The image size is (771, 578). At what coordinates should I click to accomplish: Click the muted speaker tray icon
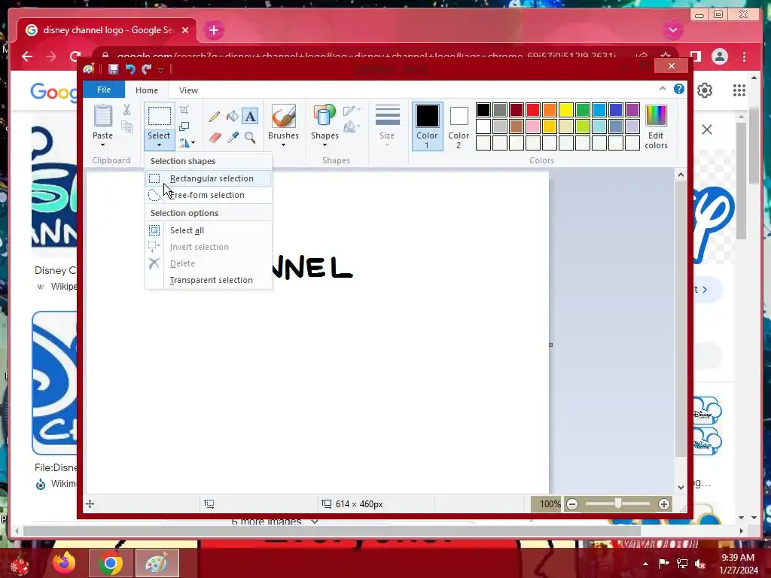click(700, 563)
